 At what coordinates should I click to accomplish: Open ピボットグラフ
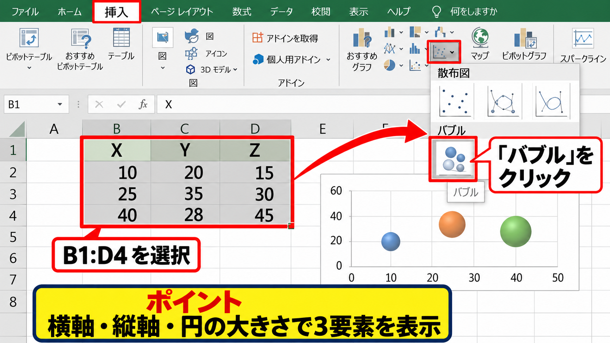[524, 44]
